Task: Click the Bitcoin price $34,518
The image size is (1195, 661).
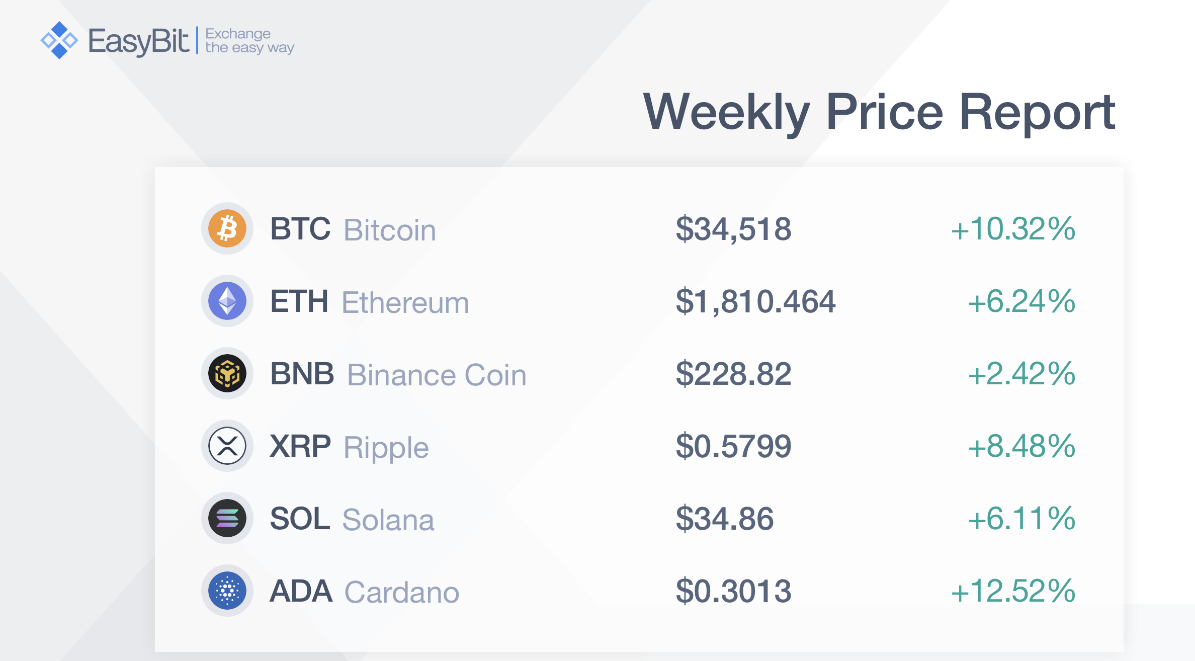Action: click(x=733, y=229)
